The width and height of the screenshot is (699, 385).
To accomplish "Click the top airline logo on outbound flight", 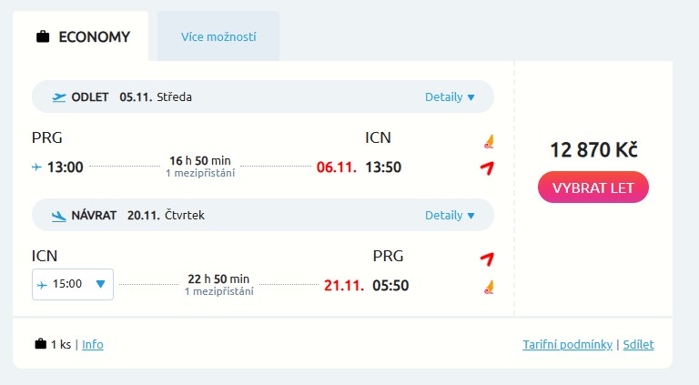I will pyautogui.click(x=489, y=141).
